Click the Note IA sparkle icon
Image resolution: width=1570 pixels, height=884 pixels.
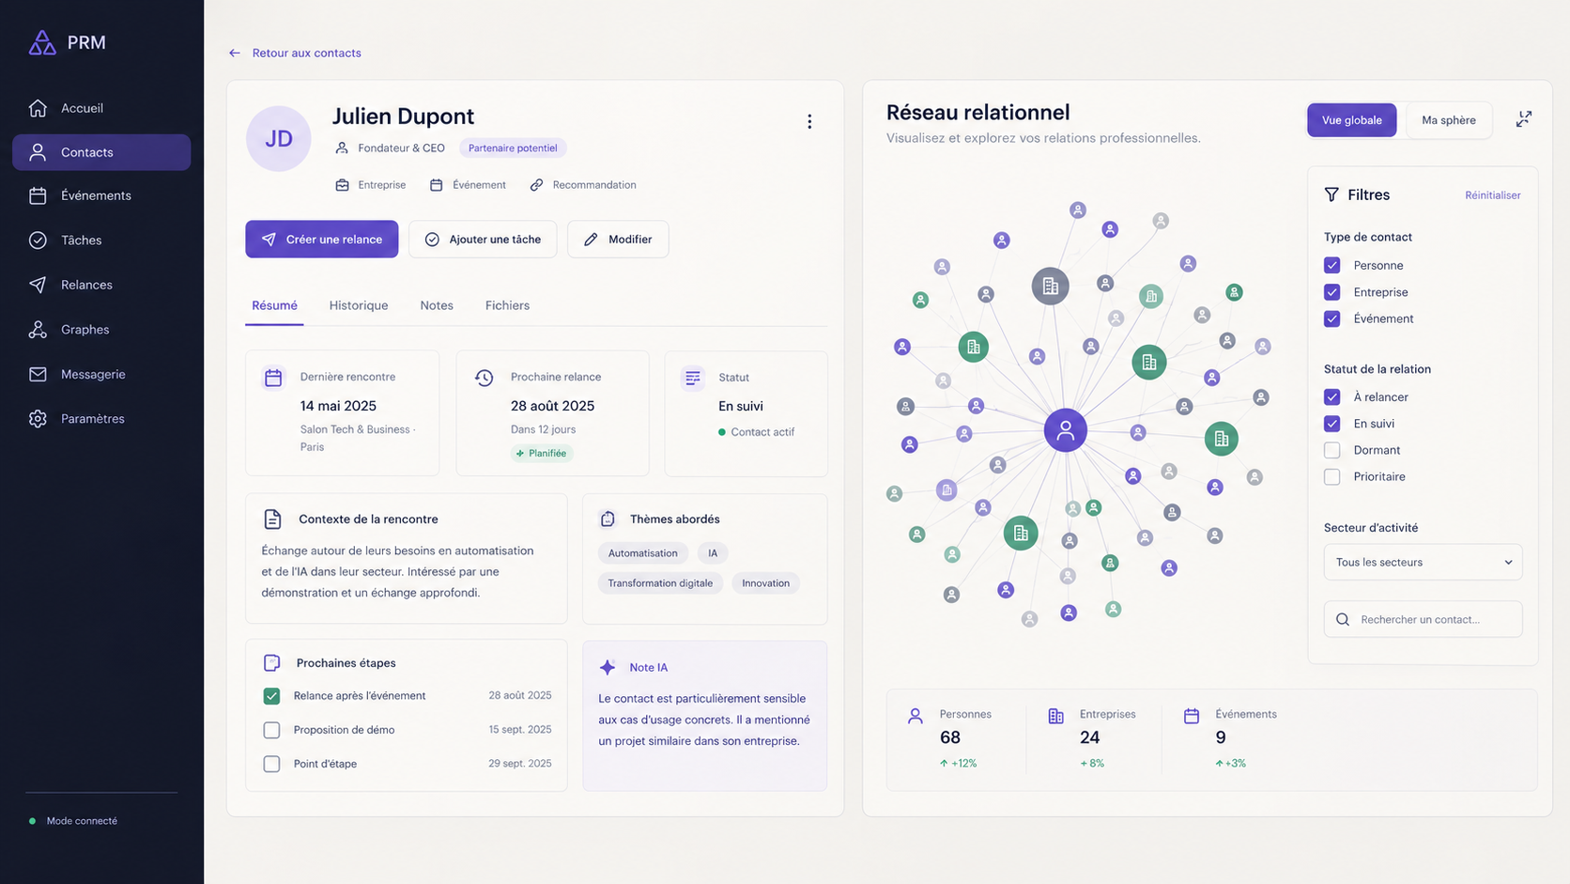pos(608,667)
